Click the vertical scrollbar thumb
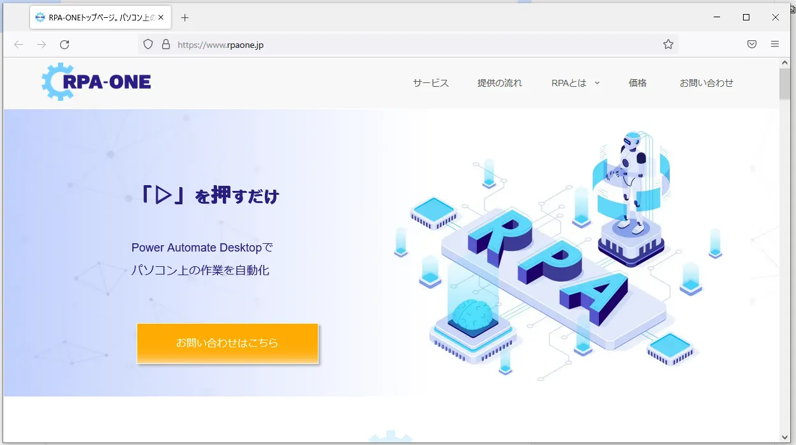Screen dimensions: 796x445 (x=785, y=84)
